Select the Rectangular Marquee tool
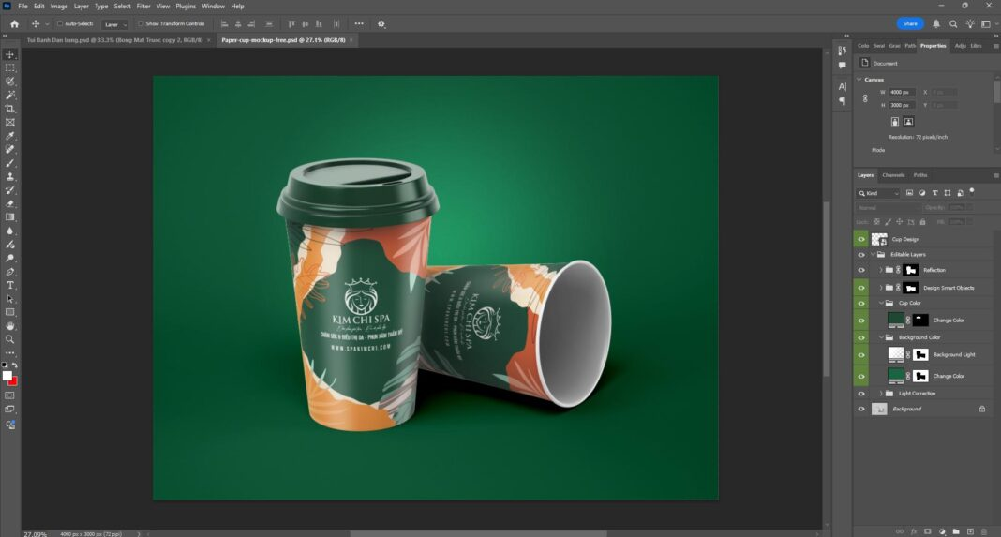 [9, 67]
